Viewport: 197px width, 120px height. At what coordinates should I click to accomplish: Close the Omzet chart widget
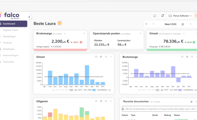(x=111, y=57)
